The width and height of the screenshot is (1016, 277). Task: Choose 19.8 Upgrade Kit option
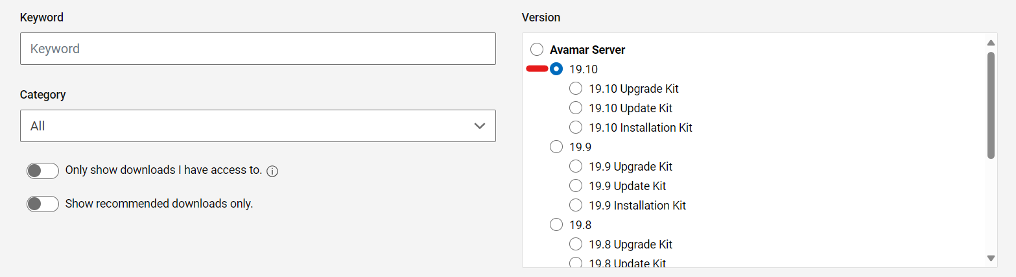tap(576, 244)
